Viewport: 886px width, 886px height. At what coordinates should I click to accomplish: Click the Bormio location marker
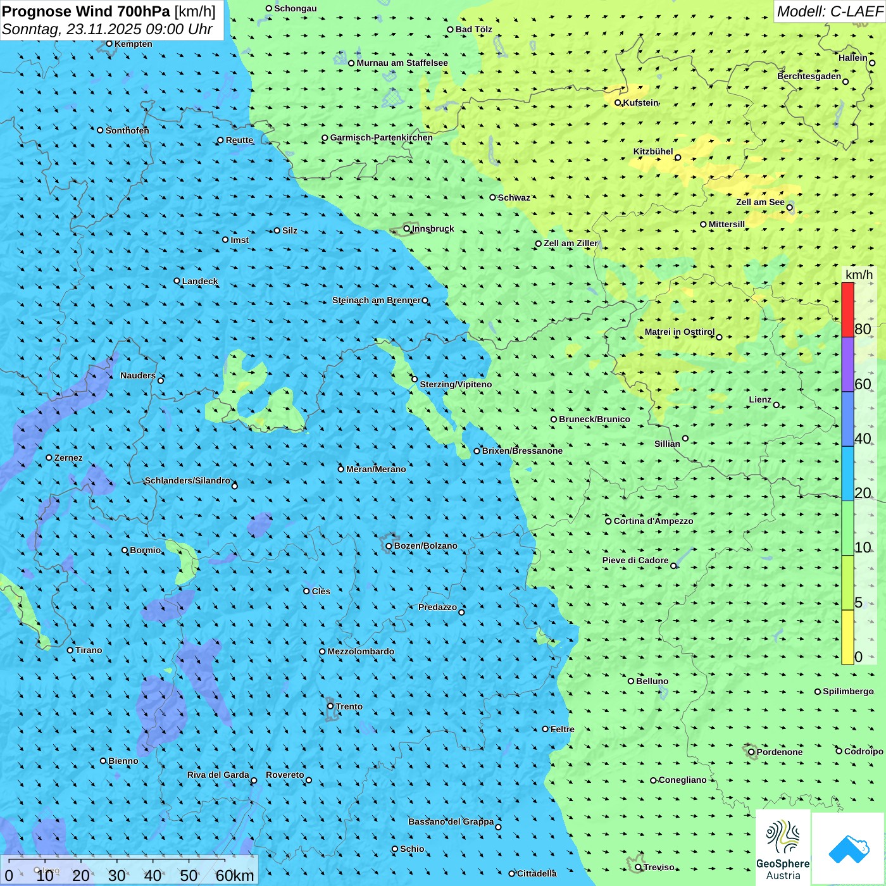click(x=125, y=550)
